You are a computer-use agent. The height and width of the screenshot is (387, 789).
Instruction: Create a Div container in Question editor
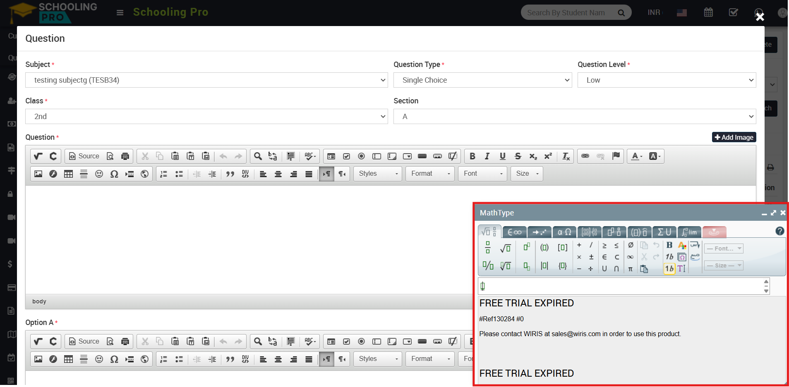tap(245, 174)
